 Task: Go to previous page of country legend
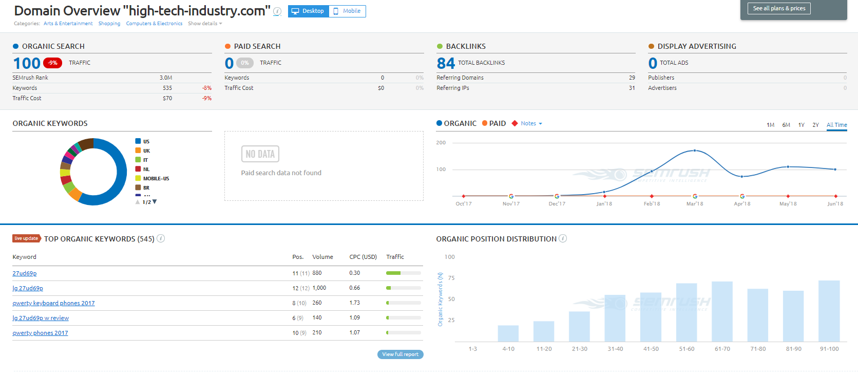(x=138, y=202)
